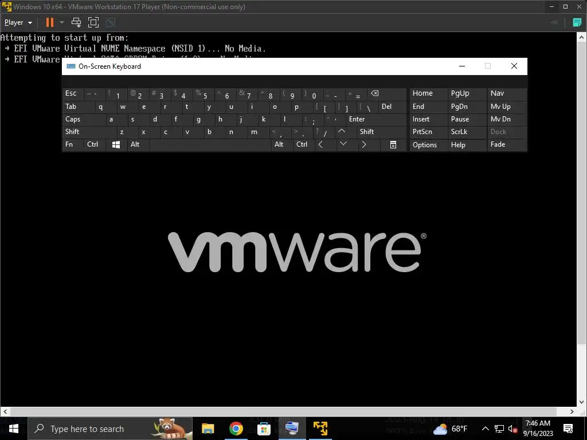Open the On-Screen Keyboard taskbar icon
The height and width of the screenshot is (440, 587).
[x=292, y=429]
